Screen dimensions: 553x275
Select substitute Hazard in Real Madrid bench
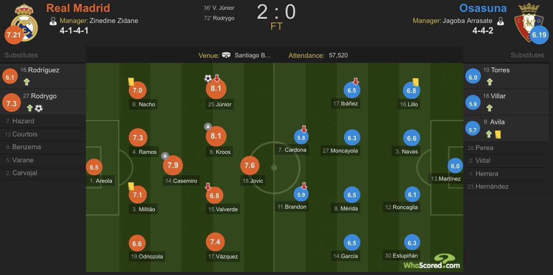[x=43, y=121]
